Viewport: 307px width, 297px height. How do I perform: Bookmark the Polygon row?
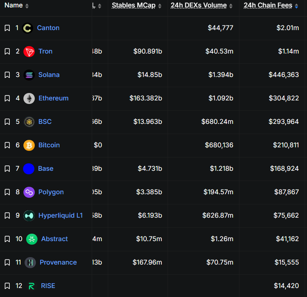pos(7,192)
